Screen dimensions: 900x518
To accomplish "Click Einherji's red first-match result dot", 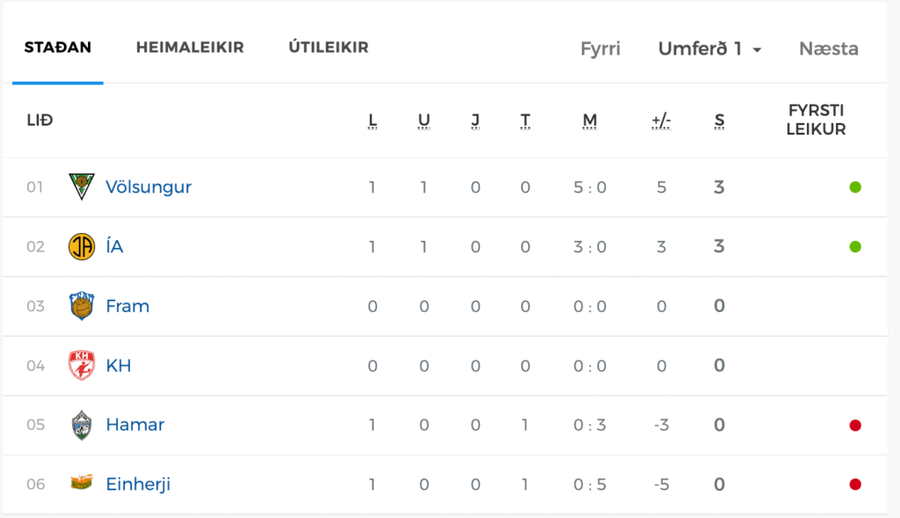I will pyautogui.click(x=855, y=484).
